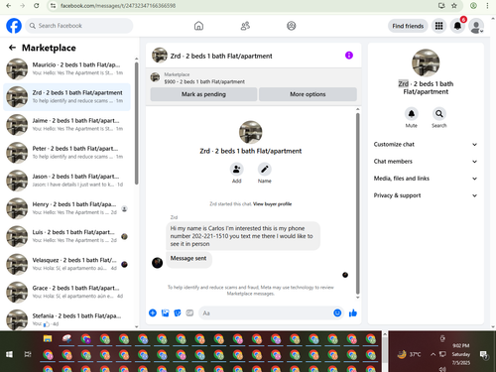The image size is (496, 372).
Task: Open the Groups icon in top navigation
Action: (x=292, y=26)
